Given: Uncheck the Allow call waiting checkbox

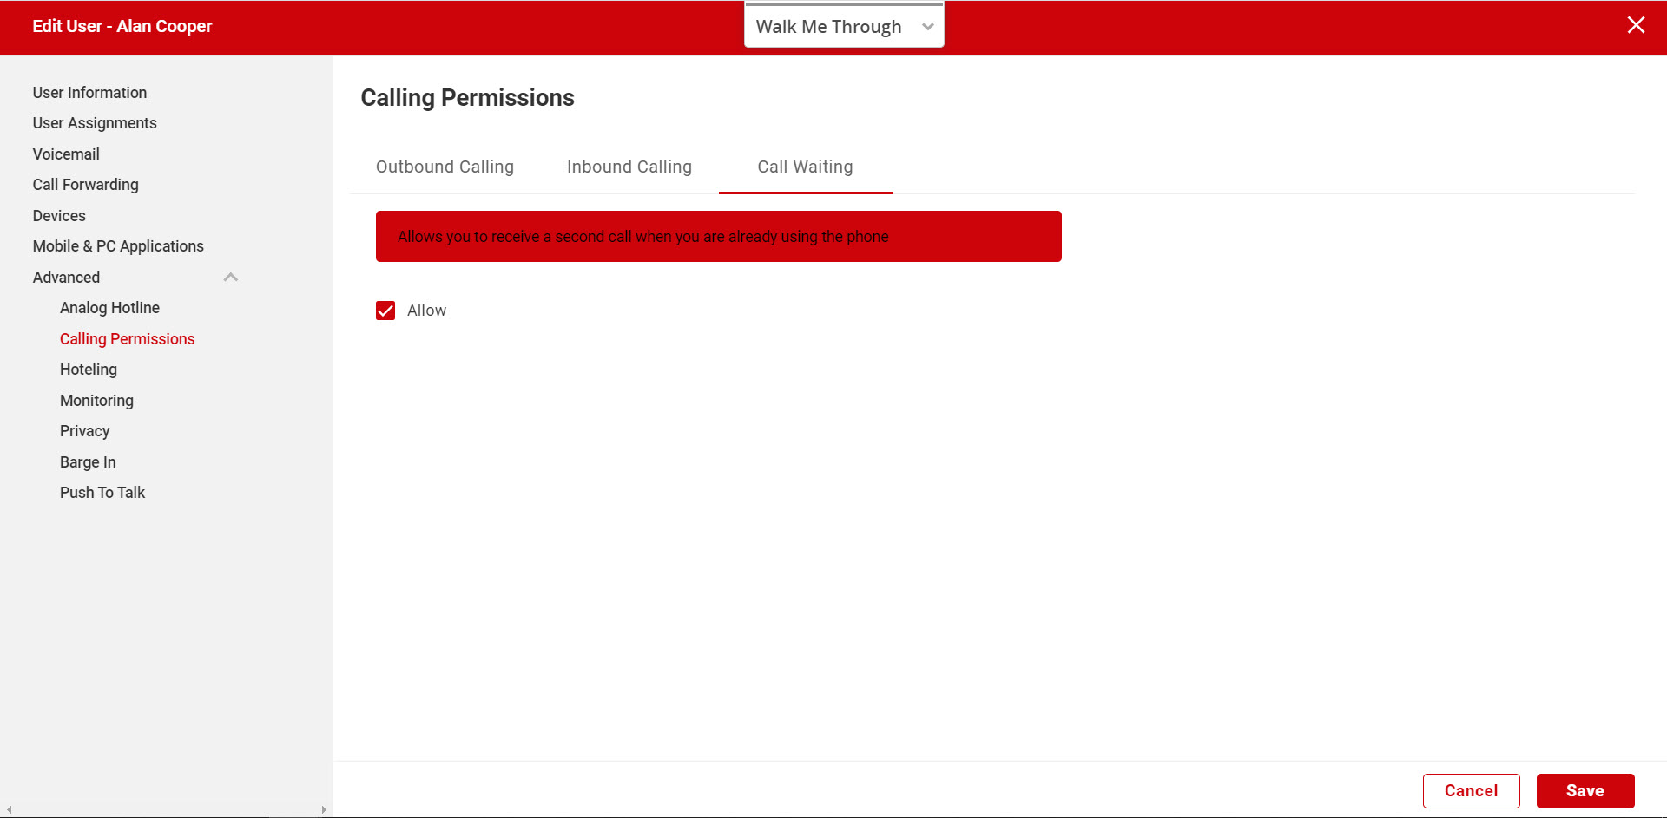Looking at the screenshot, I should point(385,311).
